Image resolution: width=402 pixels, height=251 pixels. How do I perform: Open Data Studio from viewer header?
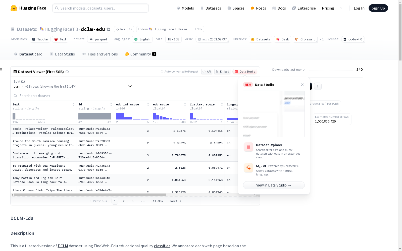245,72
